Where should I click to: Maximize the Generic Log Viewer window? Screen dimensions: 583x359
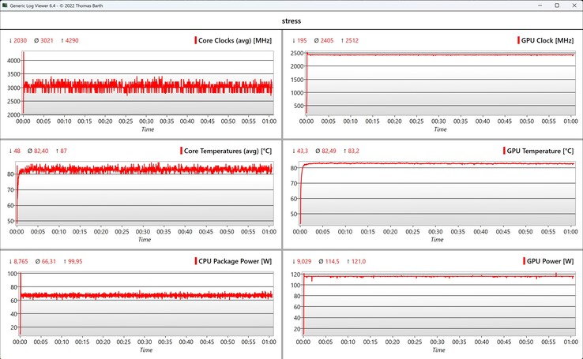tap(546, 6)
